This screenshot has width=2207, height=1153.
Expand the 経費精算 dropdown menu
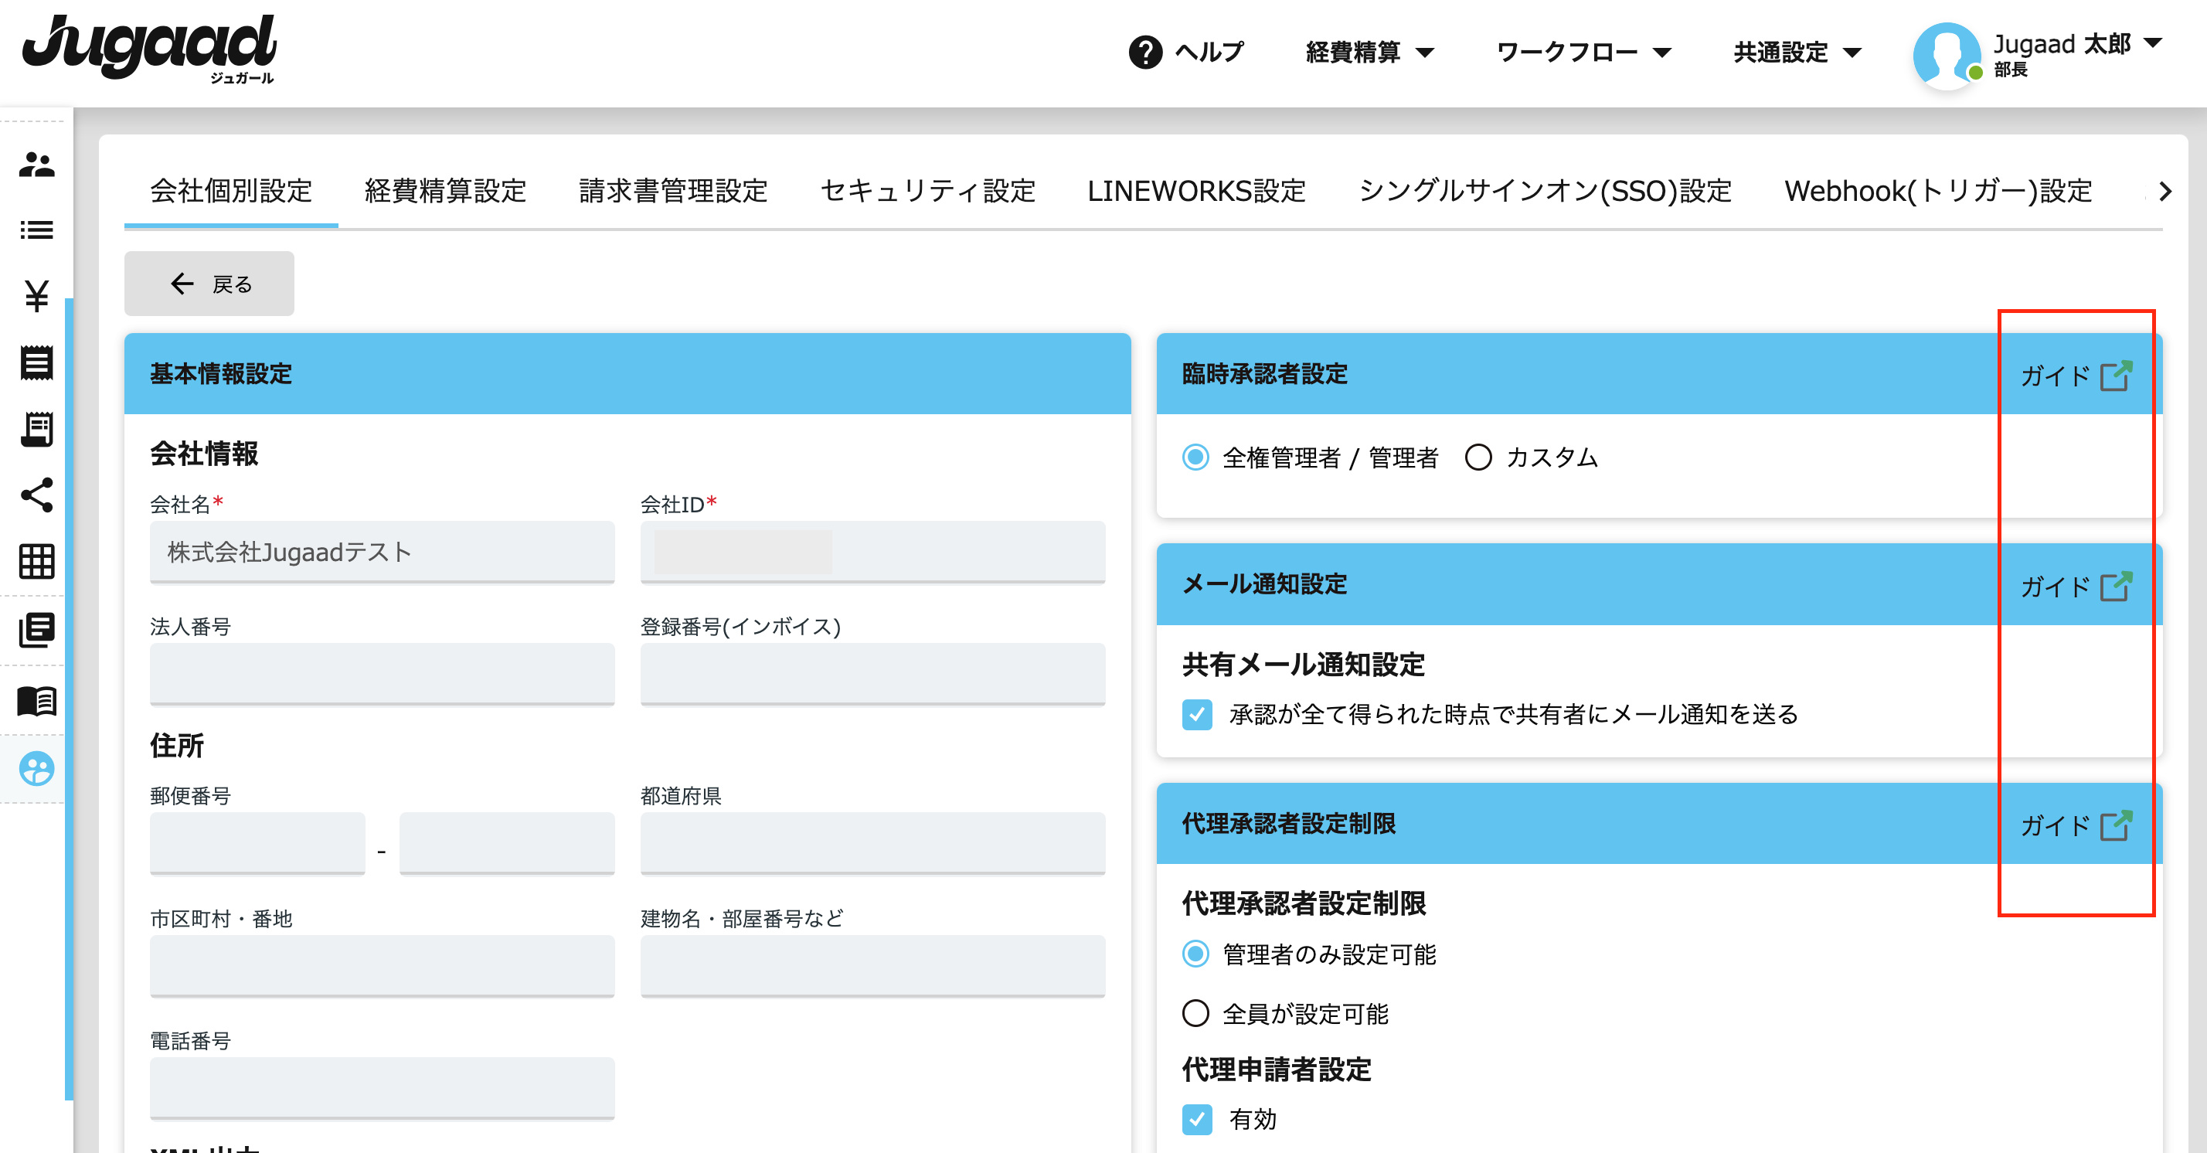(x=1369, y=53)
